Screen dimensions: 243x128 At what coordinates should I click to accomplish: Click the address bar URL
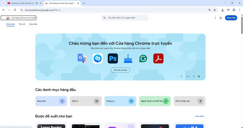43,10
